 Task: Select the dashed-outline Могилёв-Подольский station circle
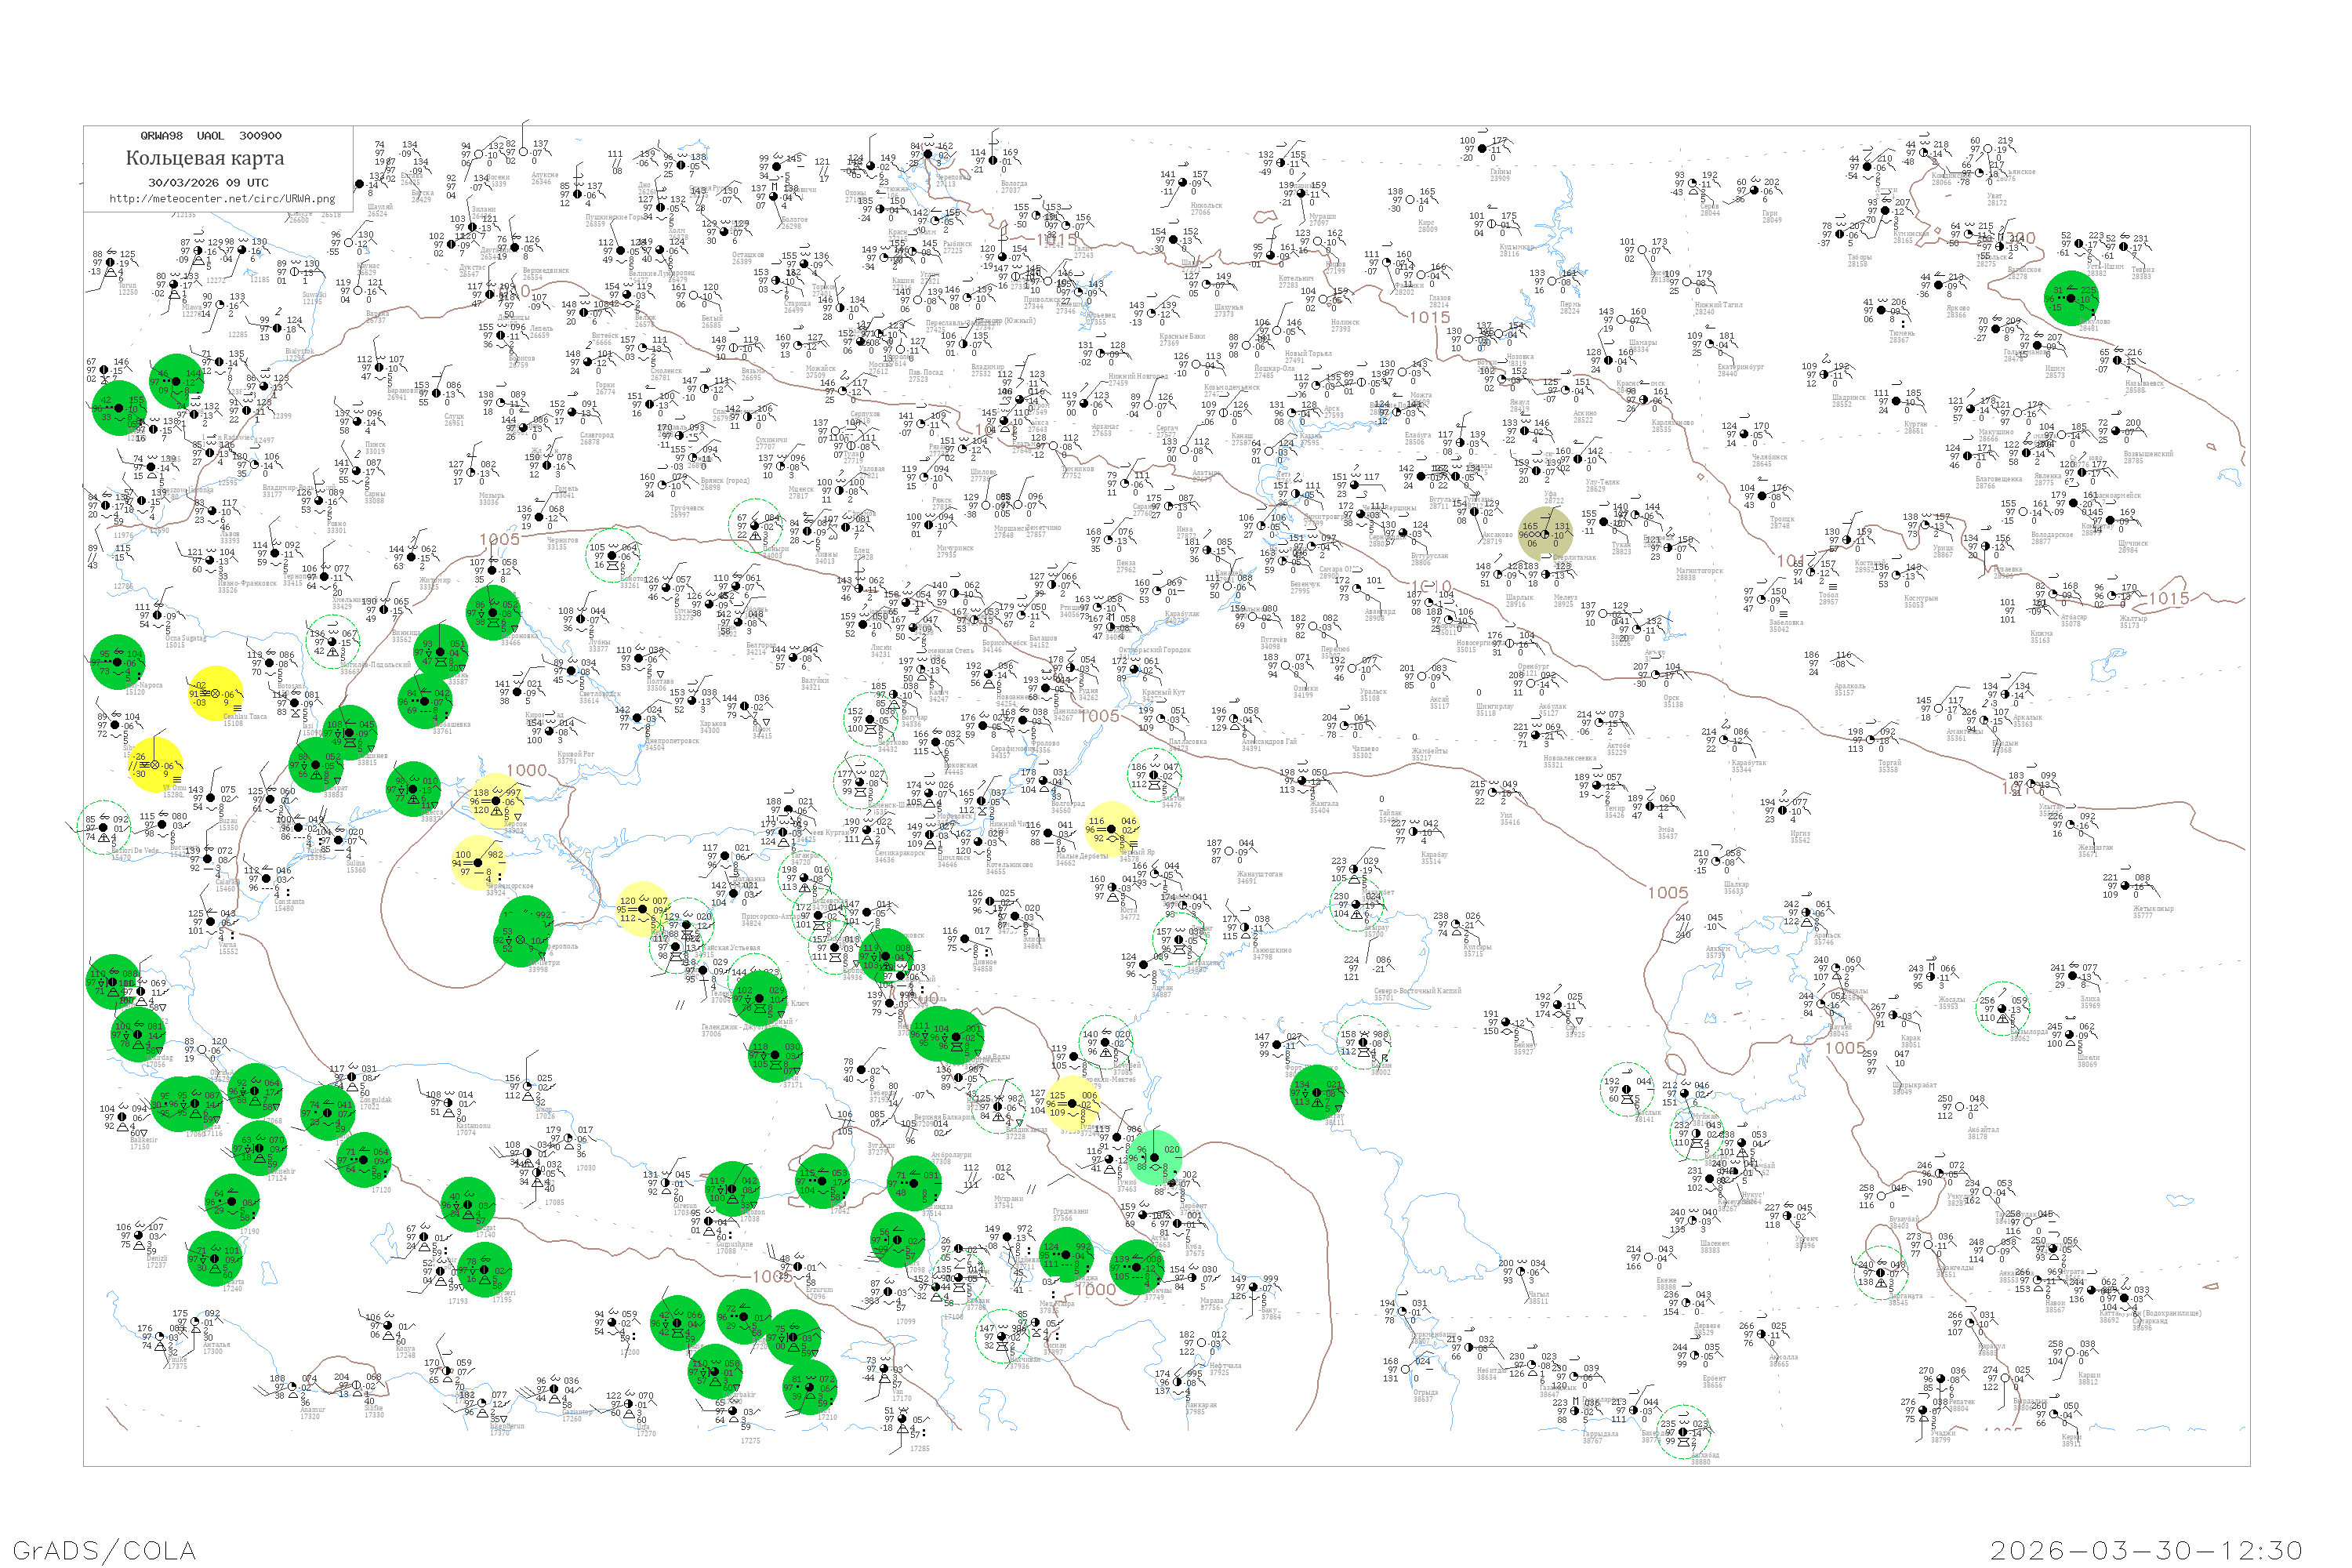coord(332,643)
